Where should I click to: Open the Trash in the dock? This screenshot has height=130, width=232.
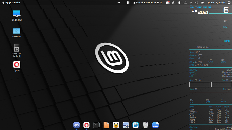145,125
